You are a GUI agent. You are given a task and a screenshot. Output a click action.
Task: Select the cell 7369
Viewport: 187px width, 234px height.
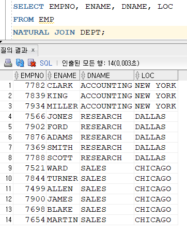coord(30,147)
